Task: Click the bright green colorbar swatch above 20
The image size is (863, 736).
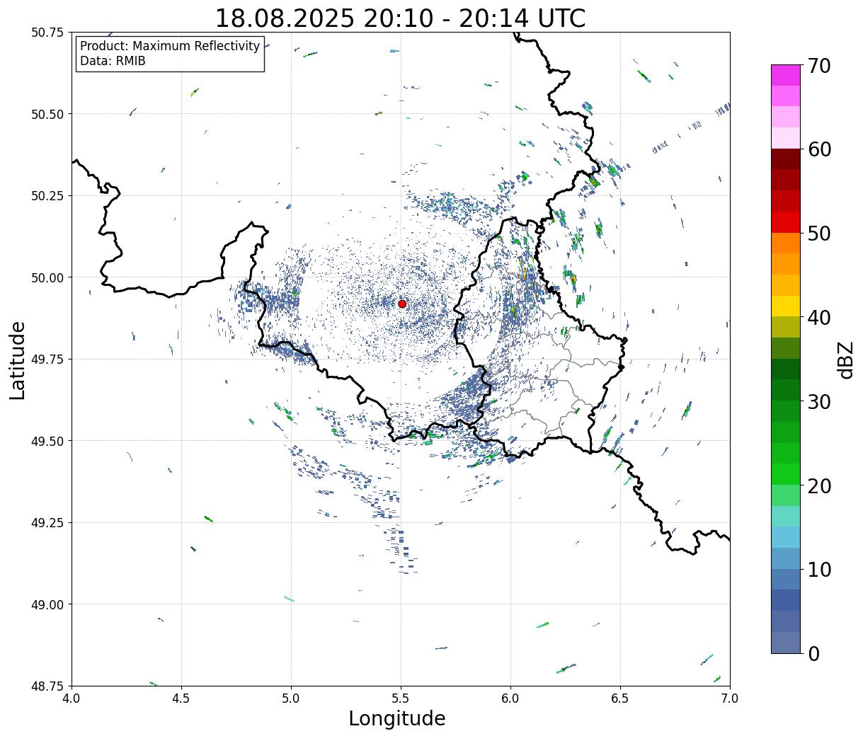Action: (786, 474)
